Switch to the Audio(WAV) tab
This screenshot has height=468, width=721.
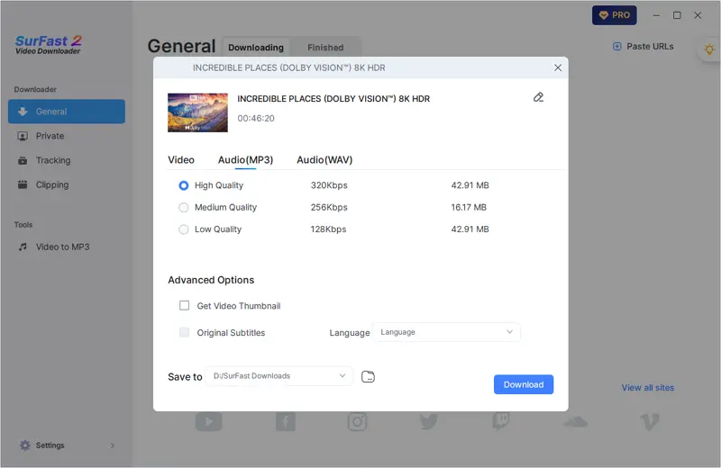click(x=324, y=160)
